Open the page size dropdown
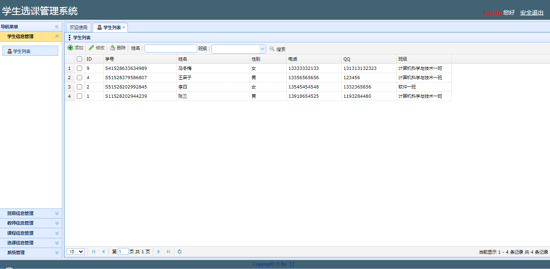 76,252
